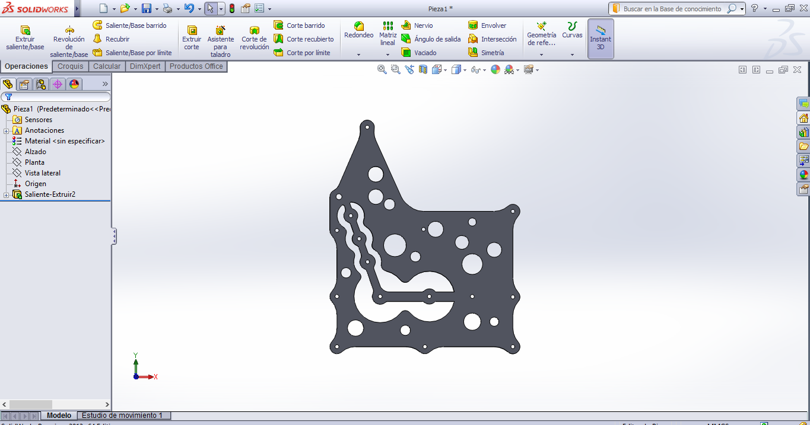This screenshot has height=425, width=810.
Task: Select the Matriz lineal tool
Action: click(x=387, y=34)
